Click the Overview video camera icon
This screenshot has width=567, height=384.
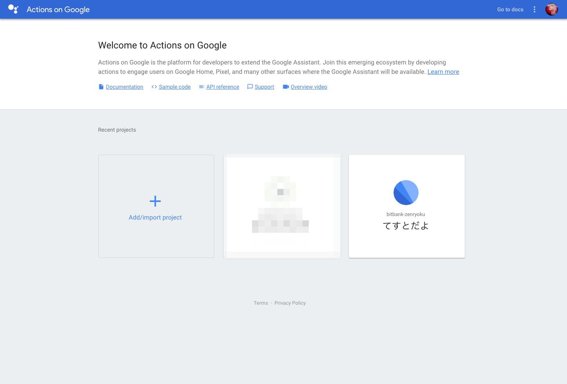click(286, 87)
